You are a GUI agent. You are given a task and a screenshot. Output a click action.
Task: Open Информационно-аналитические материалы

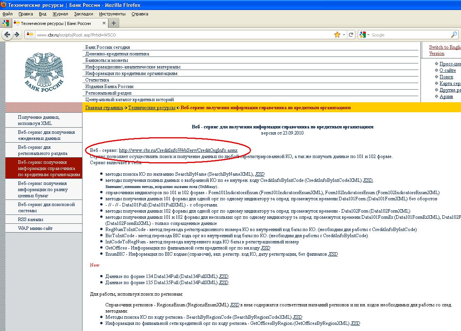pos(133,67)
